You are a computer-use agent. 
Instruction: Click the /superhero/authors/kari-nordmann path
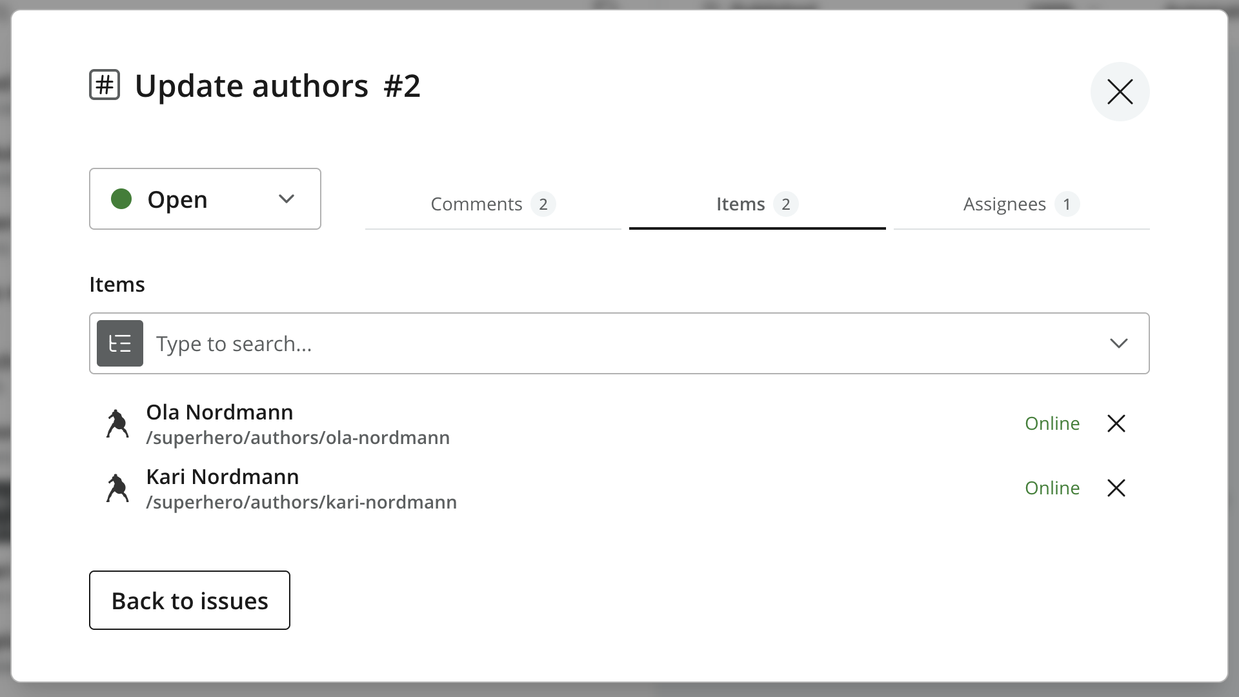click(x=301, y=502)
